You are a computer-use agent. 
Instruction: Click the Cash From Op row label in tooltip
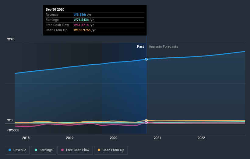click(x=56, y=30)
